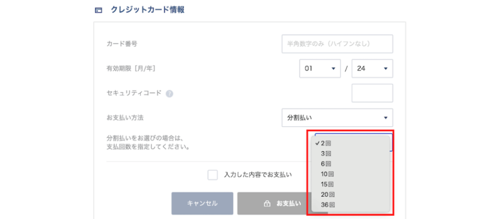Check the 入力した内容でお支払い checkbox
Screen dimensions: 501x219
pos(212,175)
